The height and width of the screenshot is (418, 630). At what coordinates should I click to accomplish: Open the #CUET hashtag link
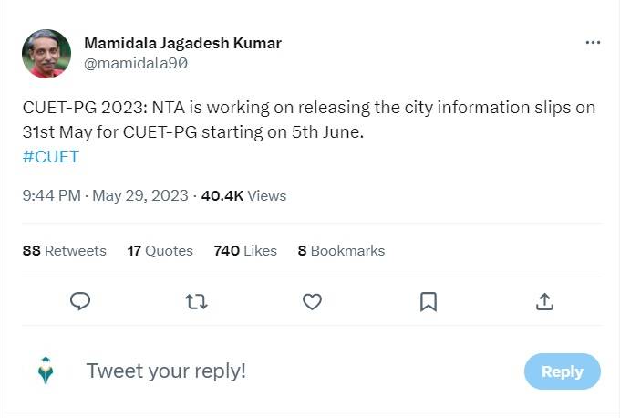(x=51, y=156)
